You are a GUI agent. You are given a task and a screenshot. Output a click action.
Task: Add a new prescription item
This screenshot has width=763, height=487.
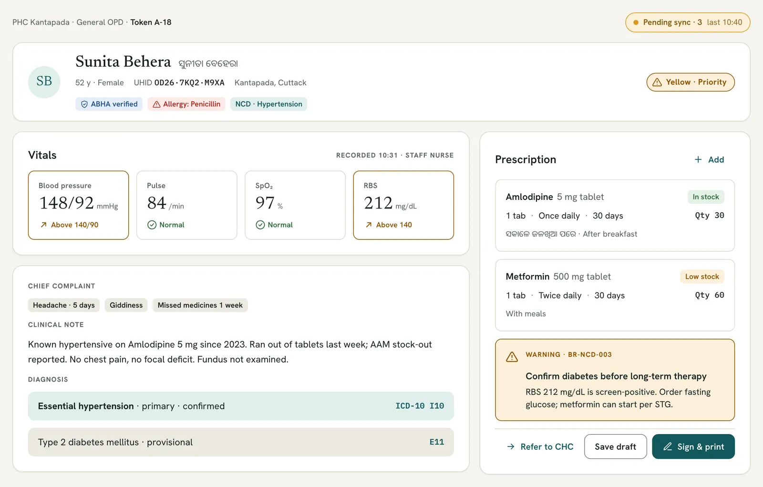[x=709, y=159]
